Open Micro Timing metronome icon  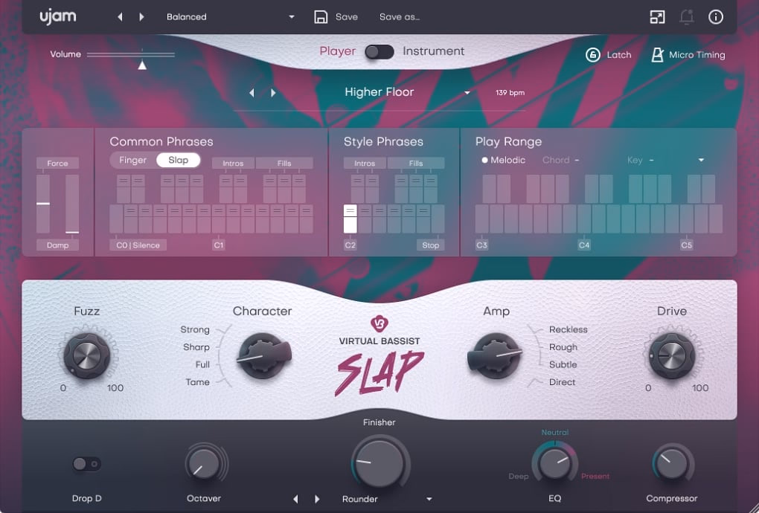(657, 55)
